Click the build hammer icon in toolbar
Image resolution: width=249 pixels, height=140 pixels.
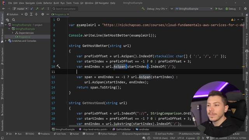coord(143,9)
